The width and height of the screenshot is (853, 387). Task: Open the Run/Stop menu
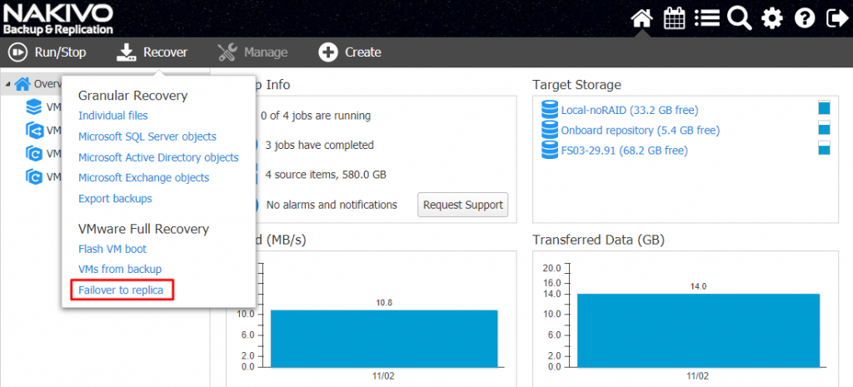tap(47, 52)
